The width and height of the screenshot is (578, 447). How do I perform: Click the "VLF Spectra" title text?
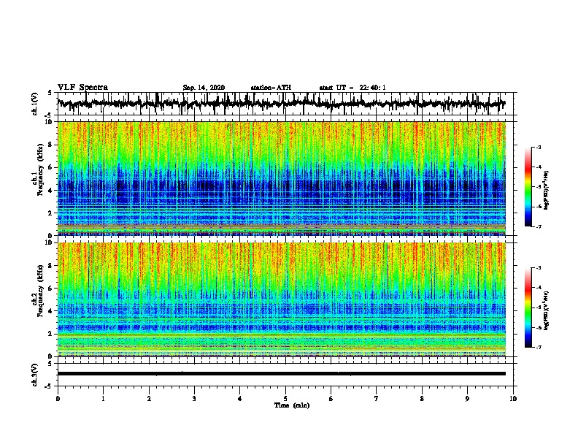click(x=82, y=88)
